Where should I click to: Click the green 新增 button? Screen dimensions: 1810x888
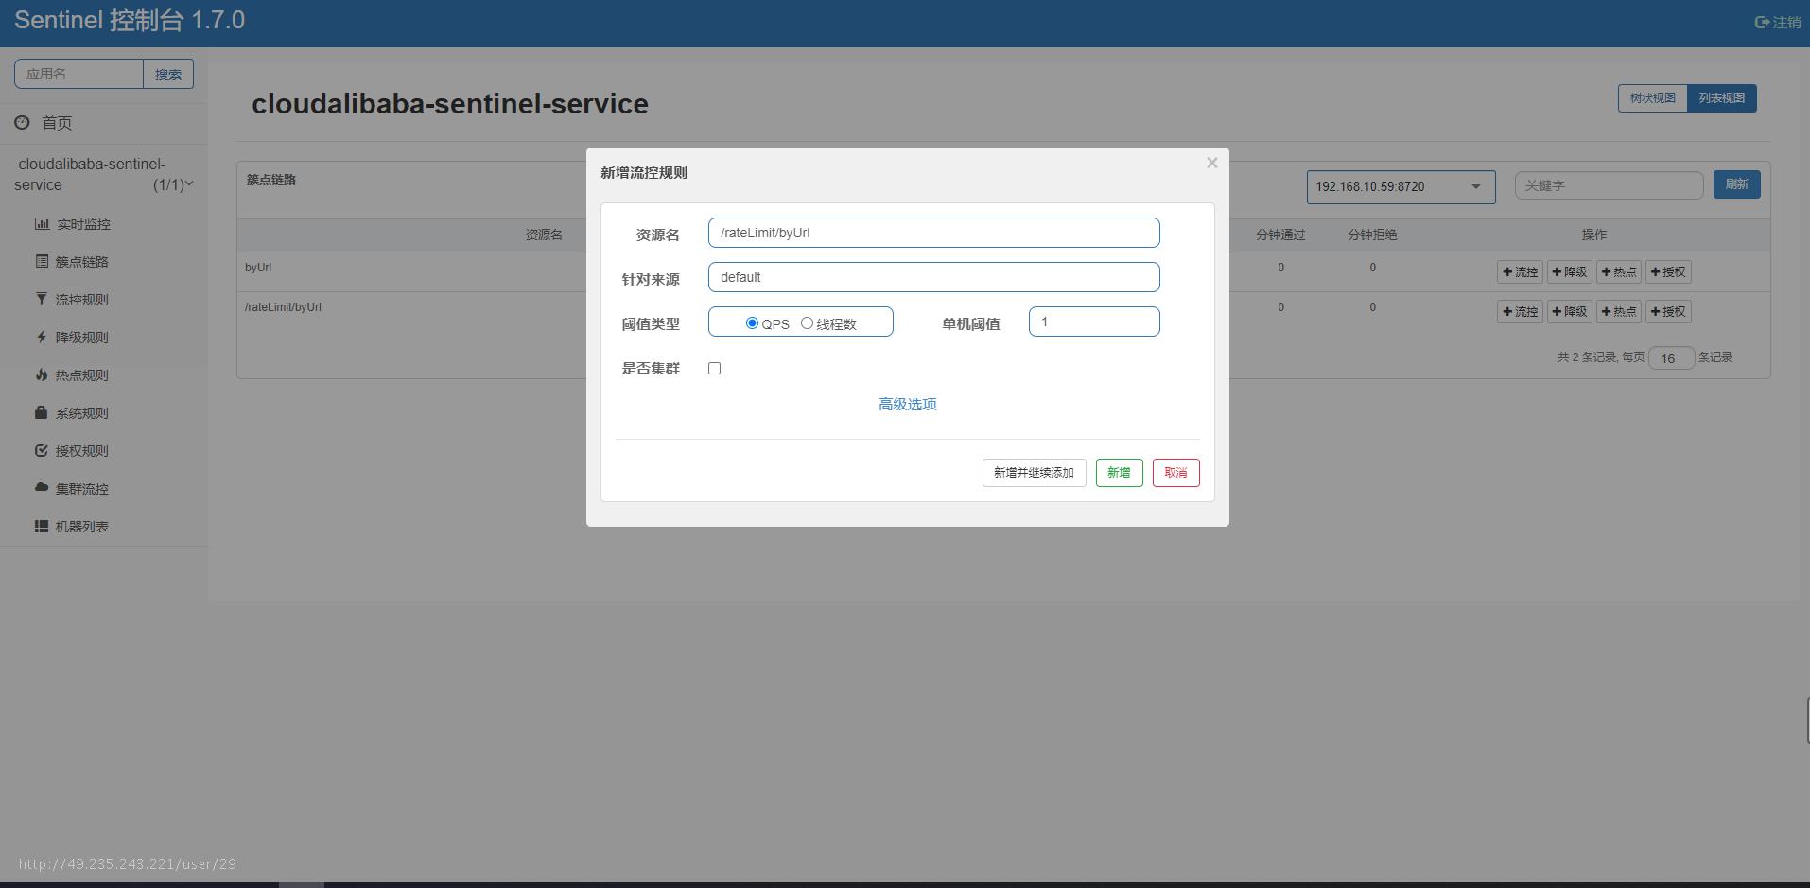tap(1119, 473)
